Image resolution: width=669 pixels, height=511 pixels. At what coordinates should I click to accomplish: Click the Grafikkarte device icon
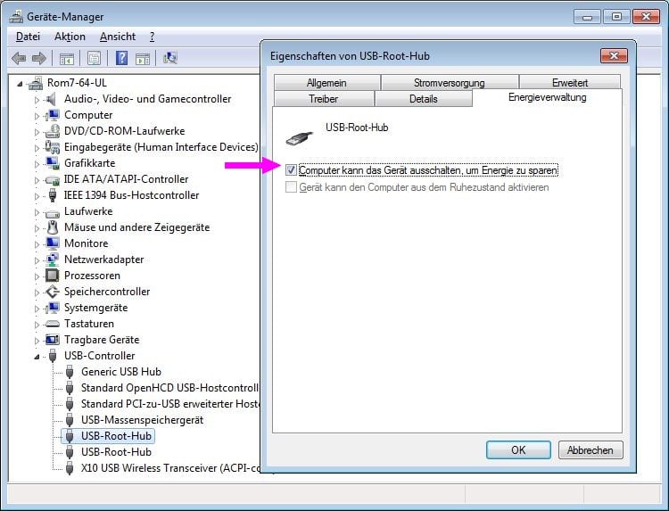pos(52,163)
